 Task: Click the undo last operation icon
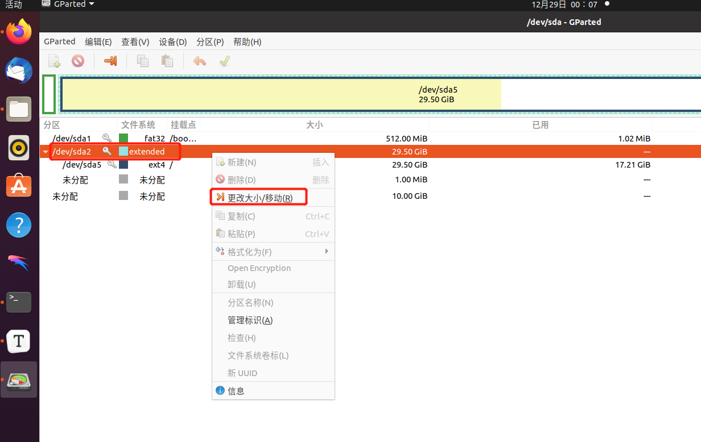(x=199, y=61)
